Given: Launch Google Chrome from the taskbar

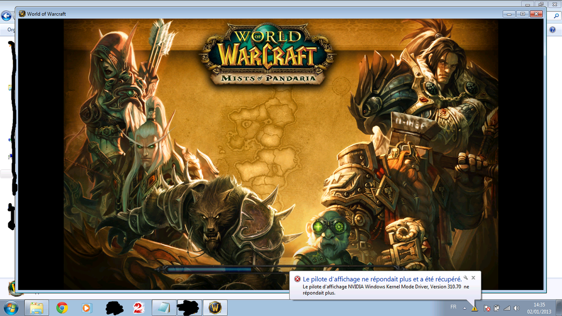Looking at the screenshot, I should click(62, 308).
